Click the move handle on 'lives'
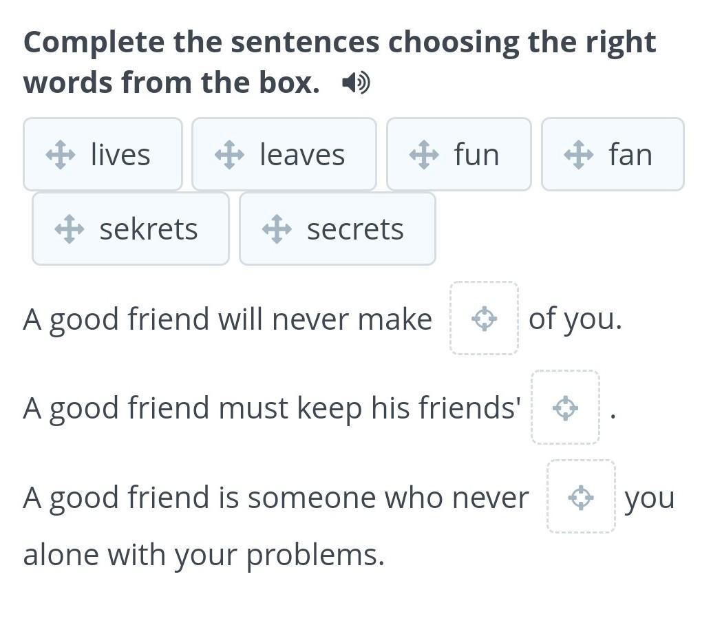The image size is (722, 623). pos(61,155)
